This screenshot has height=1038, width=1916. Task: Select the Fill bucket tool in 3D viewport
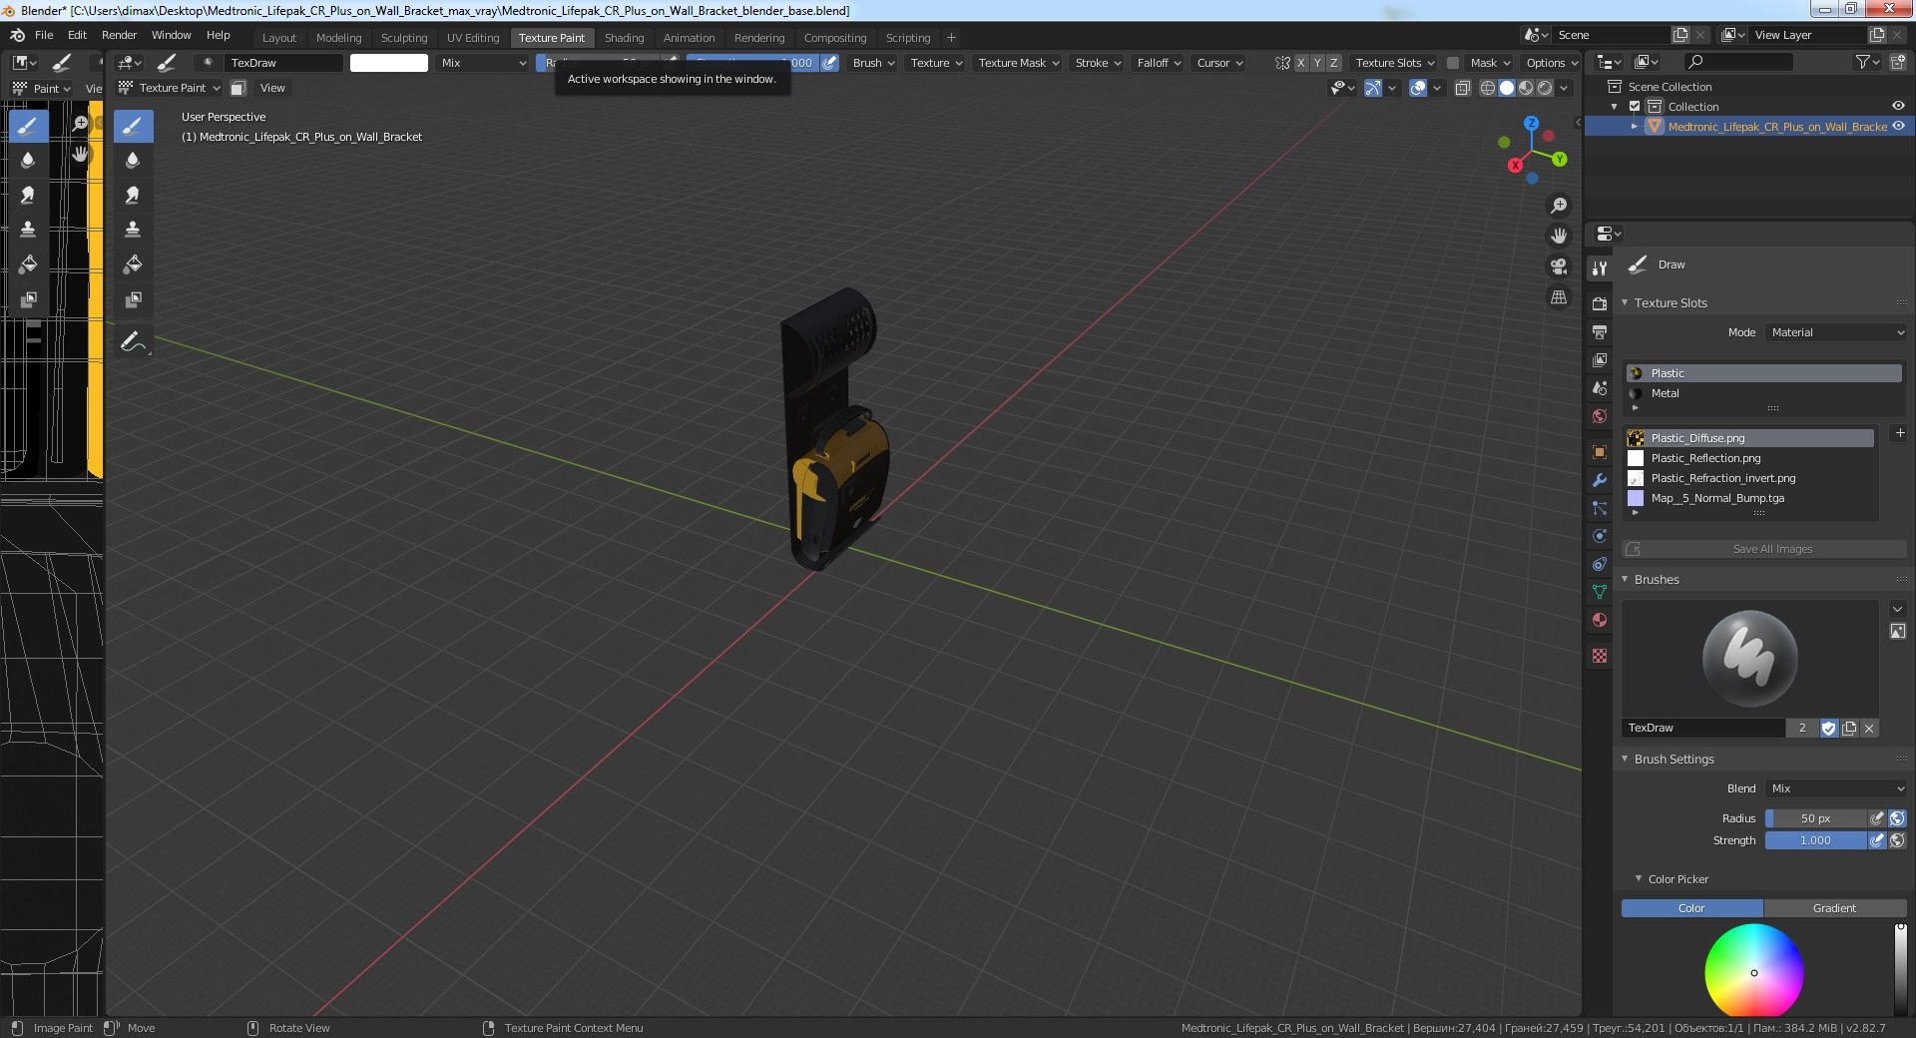click(133, 264)
